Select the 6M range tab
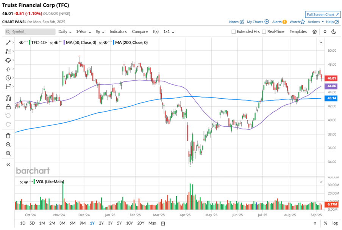 (72, 223)
